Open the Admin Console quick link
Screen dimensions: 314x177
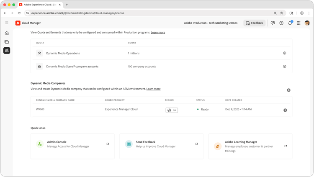tap(72, 146)
